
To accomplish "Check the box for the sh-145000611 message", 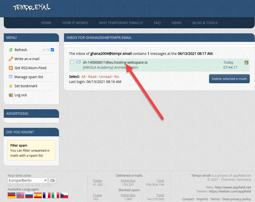I will pos(72,62).
